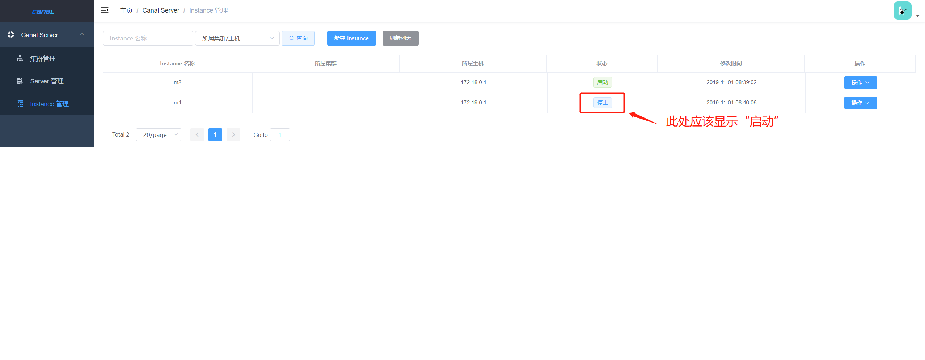The height and width of the screenshot is (360, 925).
Task: Click the Go to page input field
Action: (280, 134)
